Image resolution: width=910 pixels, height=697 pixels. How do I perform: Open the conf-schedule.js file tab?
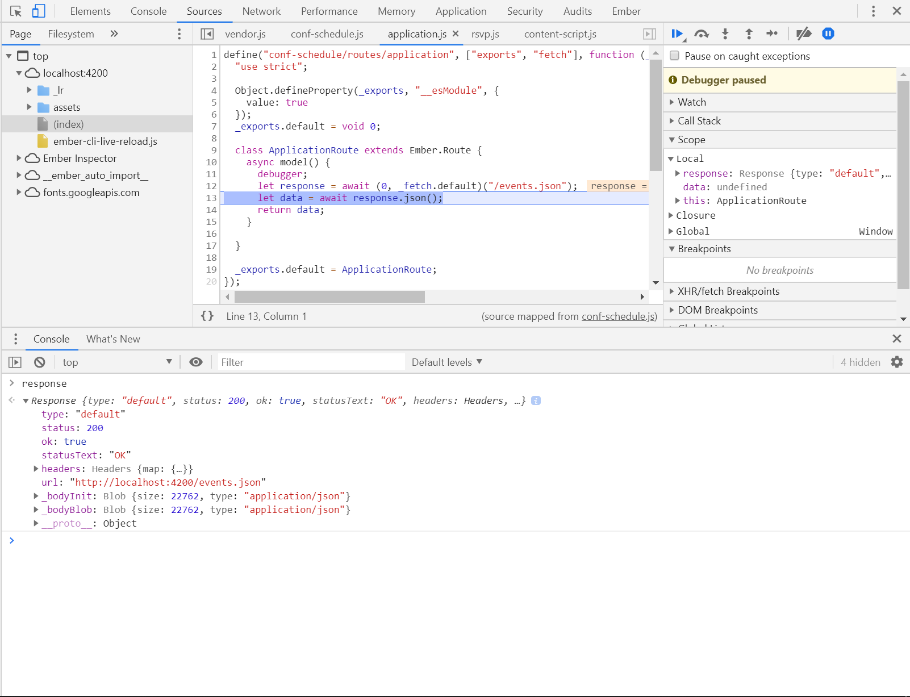coord(327,34)
